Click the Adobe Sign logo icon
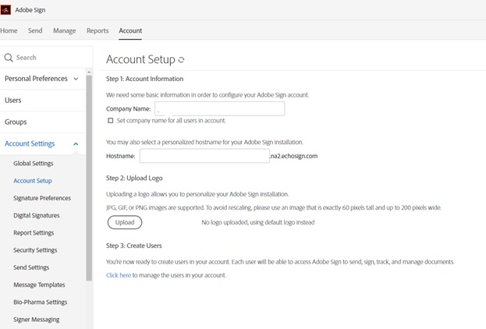 pyautogui.click(x=5, y=11)
